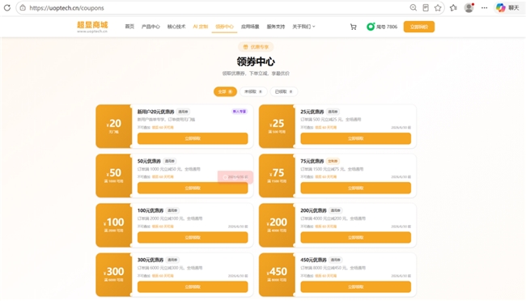Claim the 50元优惠券 with 立即领取
Viewport: 526px width, 301px height.
pyautogui.click(x=193, y=188)
